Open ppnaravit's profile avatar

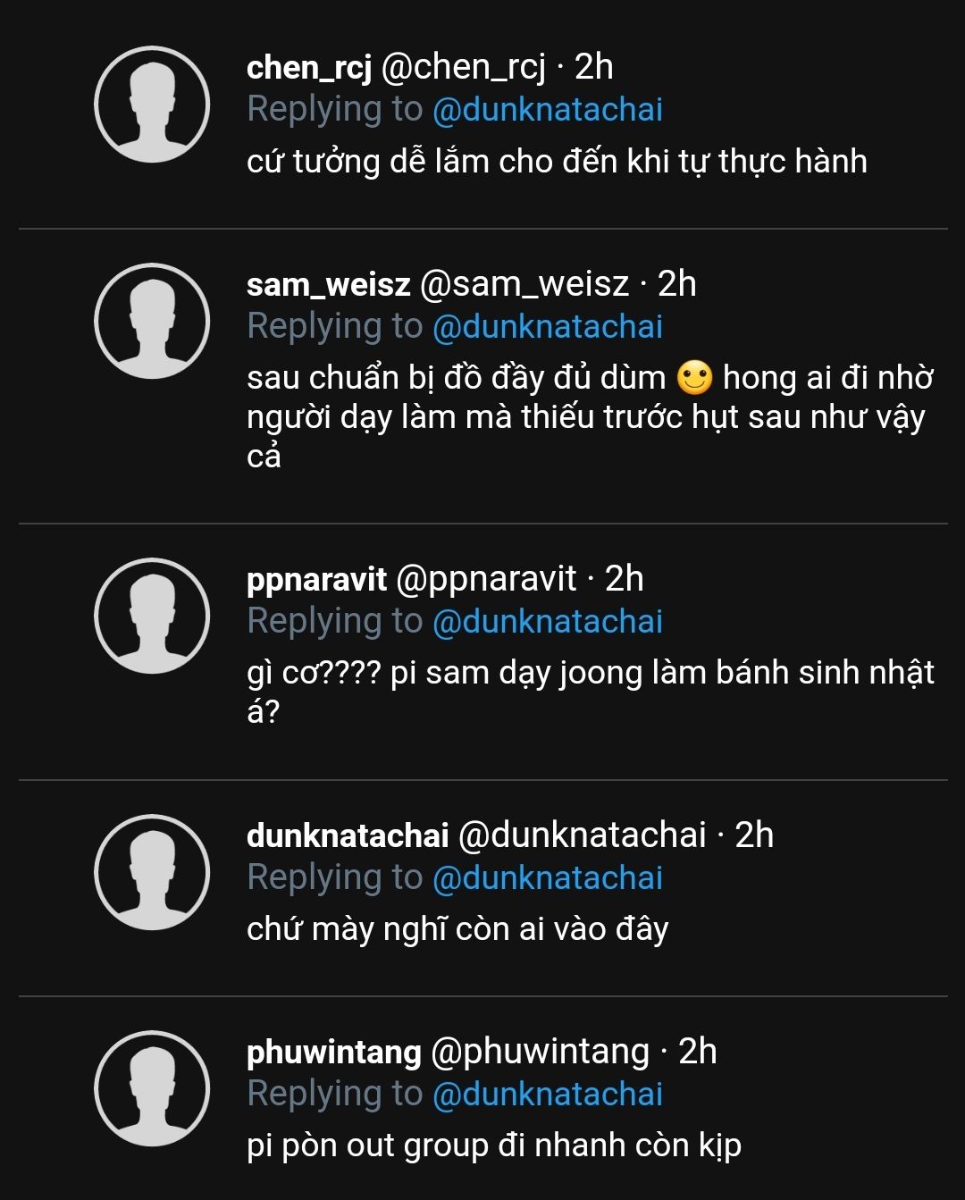[x=152, y=617]
